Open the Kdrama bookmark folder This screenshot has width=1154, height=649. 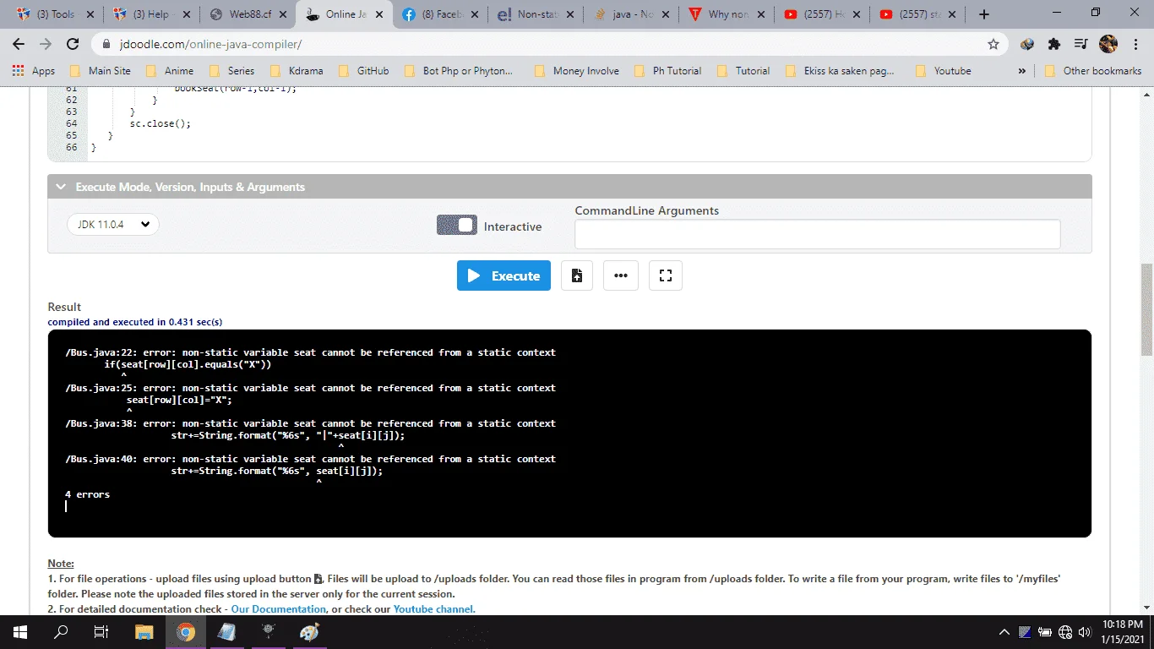tap(296, 71)
